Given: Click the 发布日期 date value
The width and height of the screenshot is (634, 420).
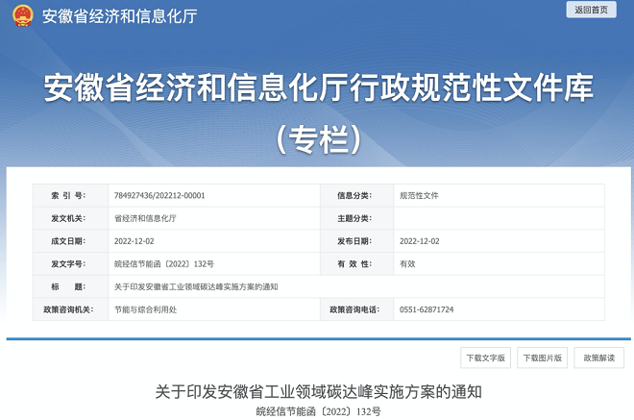Looking at the screenshot, I should coord(420,241).
